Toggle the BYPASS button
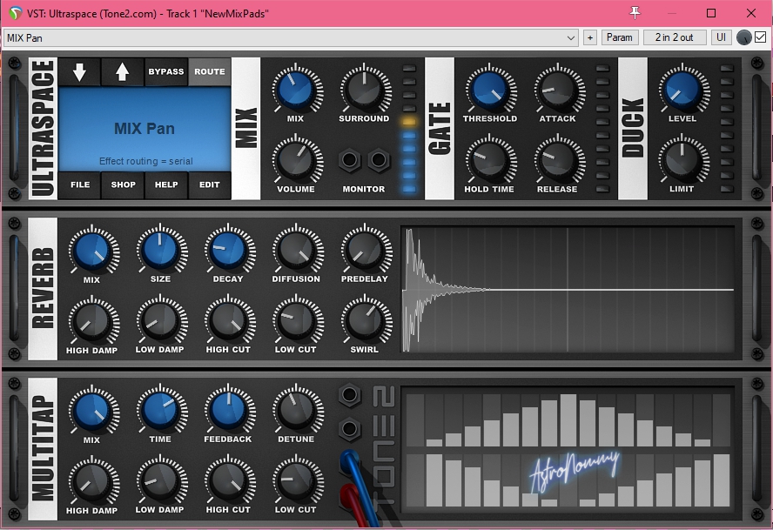Screen dimensions: 773x530 tap(166, 72)
